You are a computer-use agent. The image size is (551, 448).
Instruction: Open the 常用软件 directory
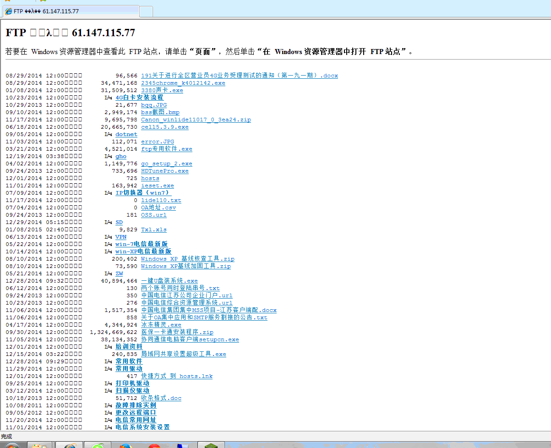pos(129,361)
